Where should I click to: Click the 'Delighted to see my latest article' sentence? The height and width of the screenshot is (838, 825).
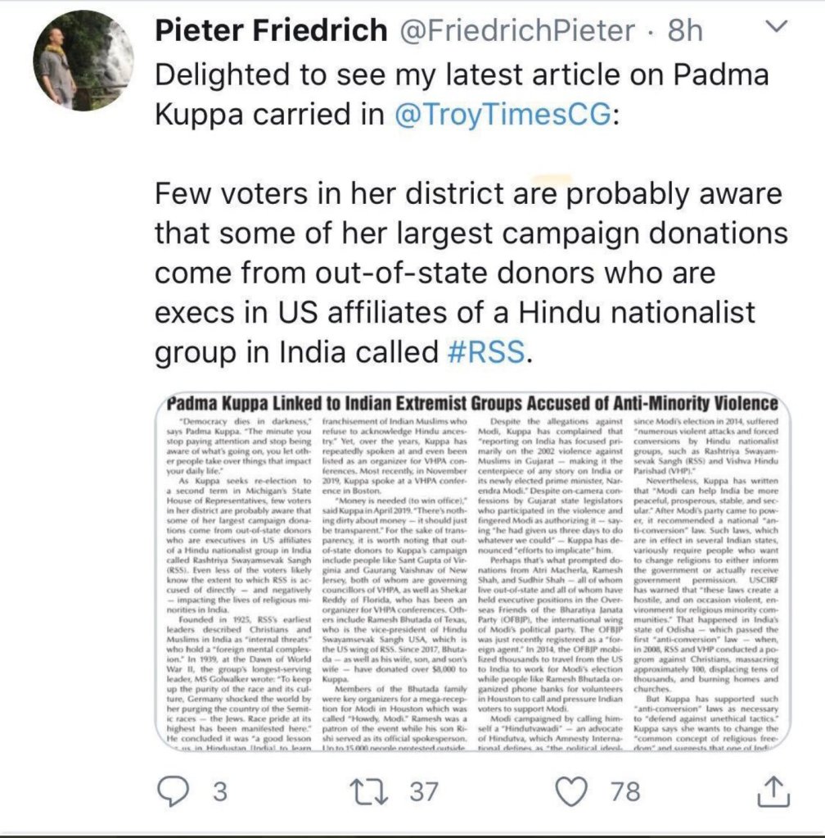click(x=462, y=75)
